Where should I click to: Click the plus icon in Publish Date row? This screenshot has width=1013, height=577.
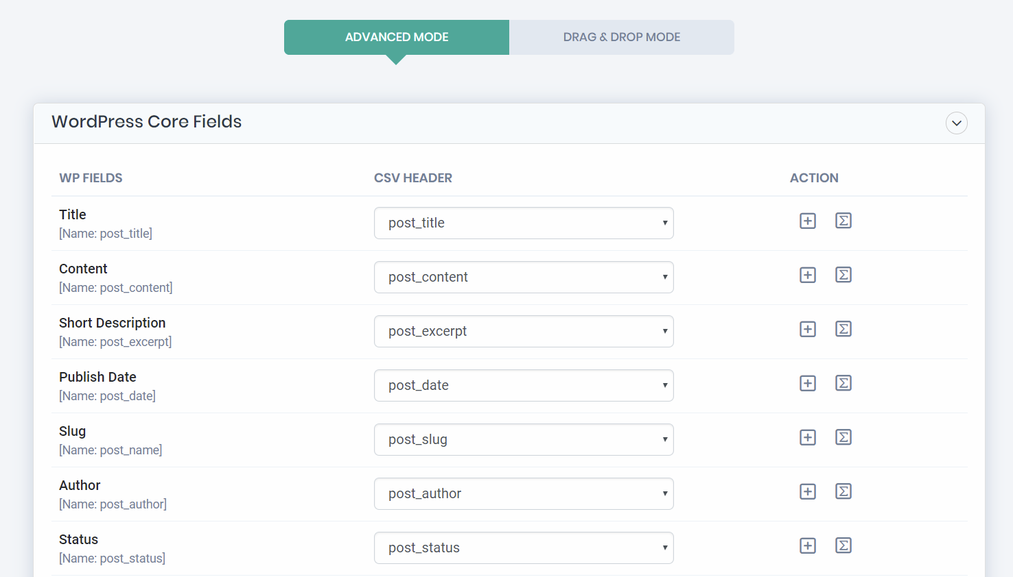click(808, 383)
